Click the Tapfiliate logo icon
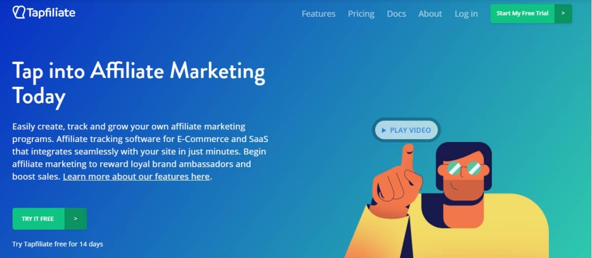Image resolution: width=592 pixels, height=258 pixels. pyautogui.click(x=19, y=12)
